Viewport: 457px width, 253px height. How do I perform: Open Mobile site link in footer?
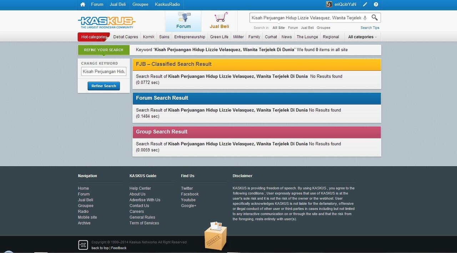(x=87, y=217)
